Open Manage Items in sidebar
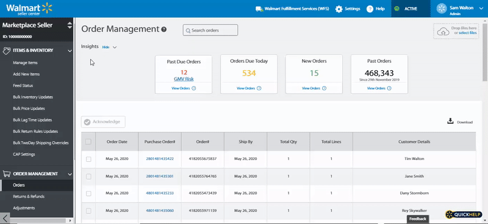The image size is (488, 224). click(x=25, y=63)
